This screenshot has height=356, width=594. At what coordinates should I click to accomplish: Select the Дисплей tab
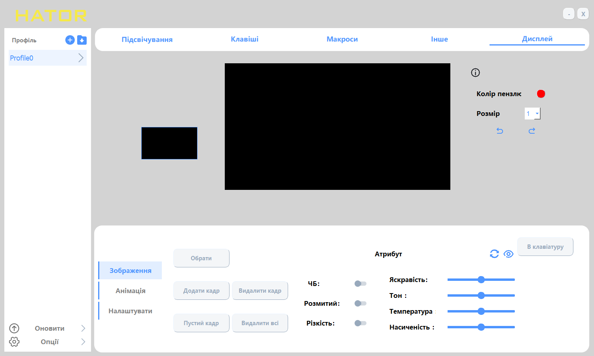(x=537, y=39)
